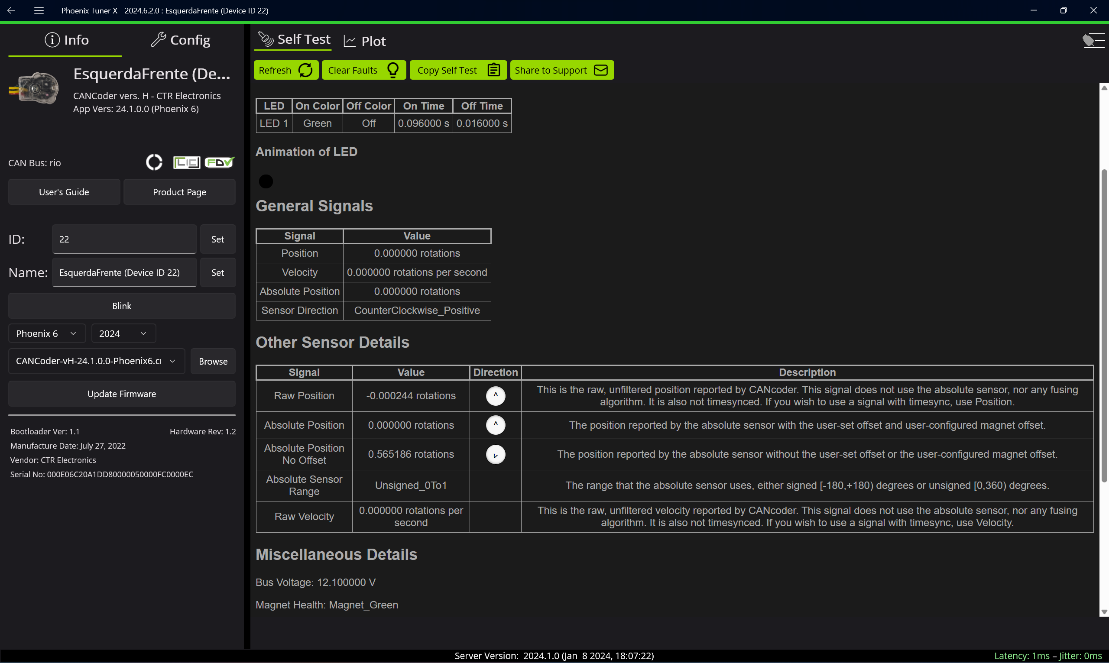
Task: Click the Share to Support envelope icon
Action: (600, 70)
